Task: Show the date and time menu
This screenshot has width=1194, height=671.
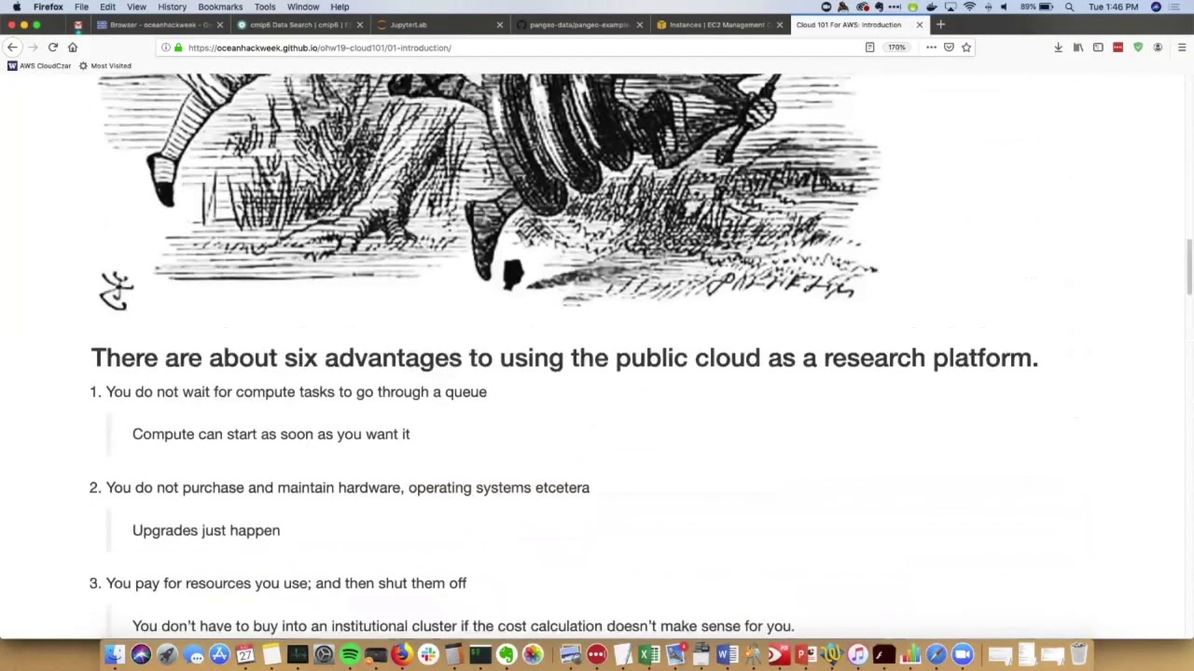Action: click(1114, 7)
